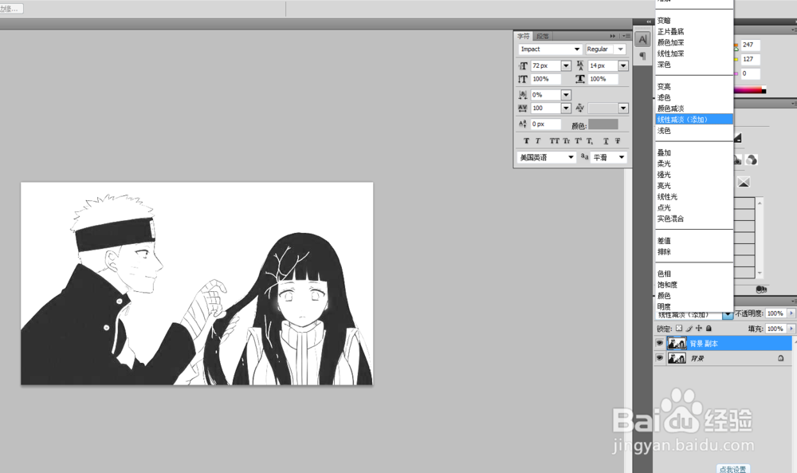797x473 pixels.
Task: Click the tracking AV icon
Action: 523,108
